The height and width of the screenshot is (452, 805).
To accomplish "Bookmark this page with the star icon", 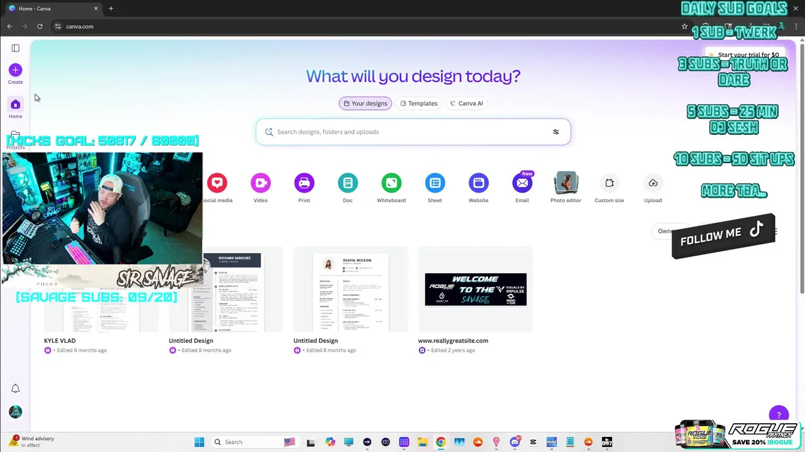I will coord(684,26).
